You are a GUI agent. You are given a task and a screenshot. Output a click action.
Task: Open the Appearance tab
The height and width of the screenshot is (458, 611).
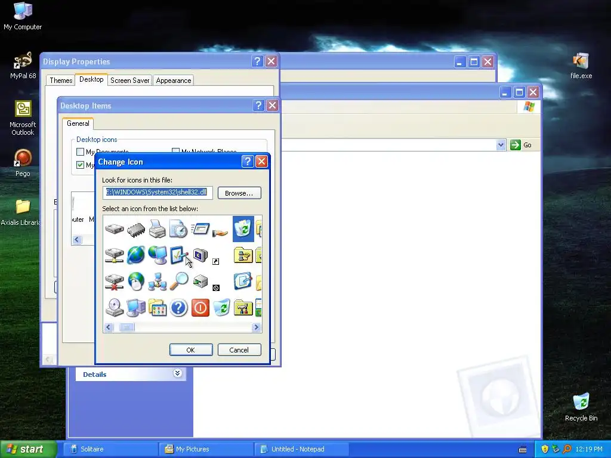[x=174, y=81]
